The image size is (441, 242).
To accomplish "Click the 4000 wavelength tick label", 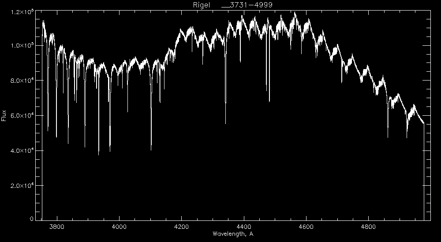I will click(x=119, y=227).
